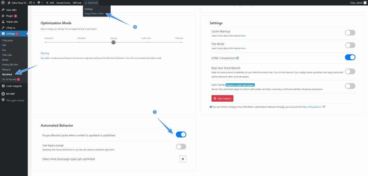
Task: Click the Thu gọn menu arrow icon
Action: 3,100
